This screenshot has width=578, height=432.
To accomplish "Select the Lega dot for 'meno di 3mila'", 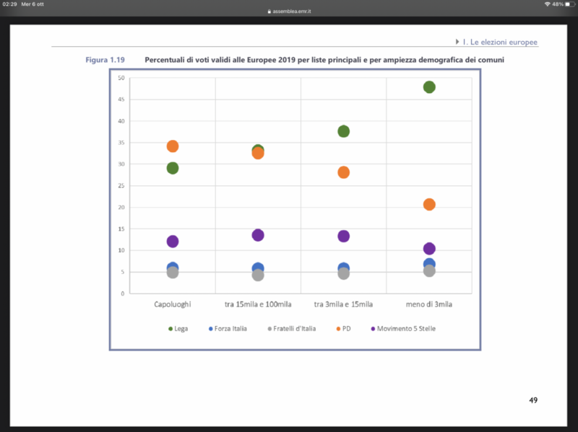I will pyautogui.click(x=429, y=87).
